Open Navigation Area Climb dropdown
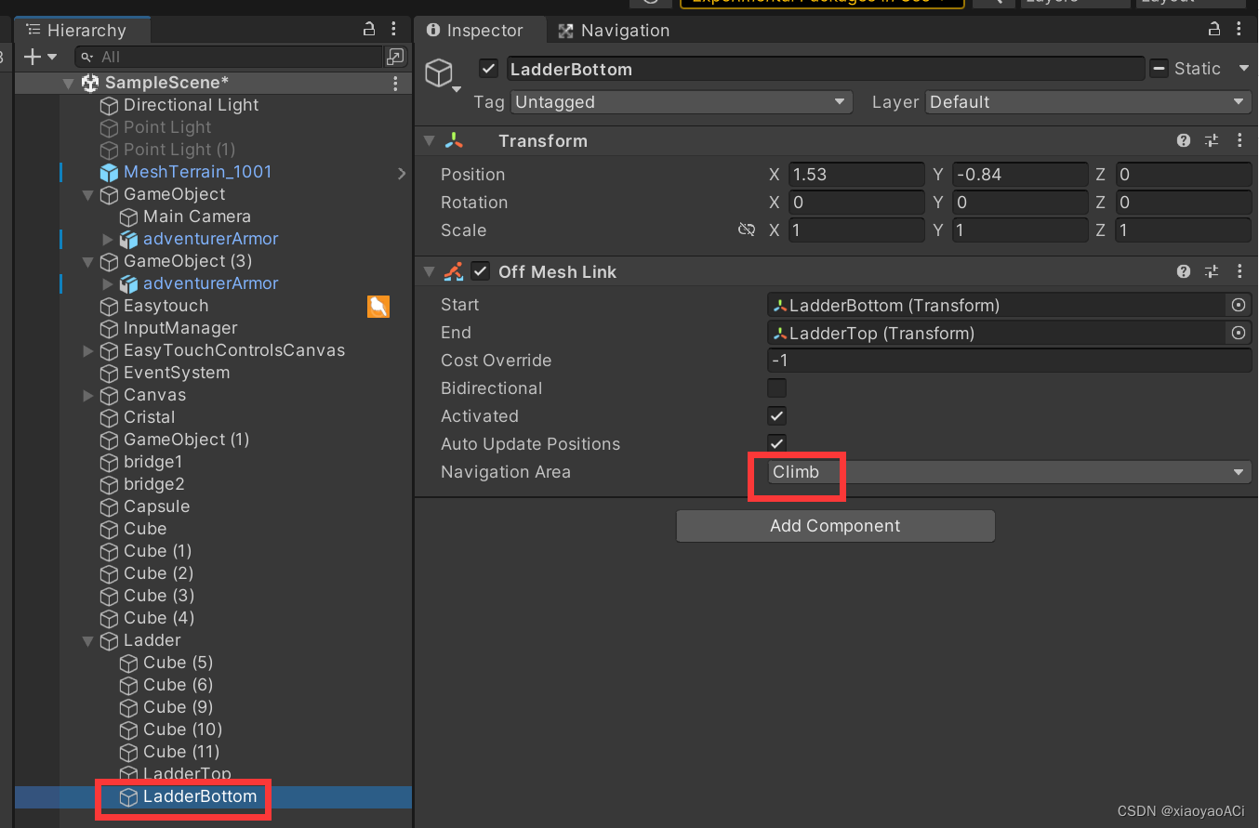This screenshot has height=828, width=1259. pos(1009,472)
